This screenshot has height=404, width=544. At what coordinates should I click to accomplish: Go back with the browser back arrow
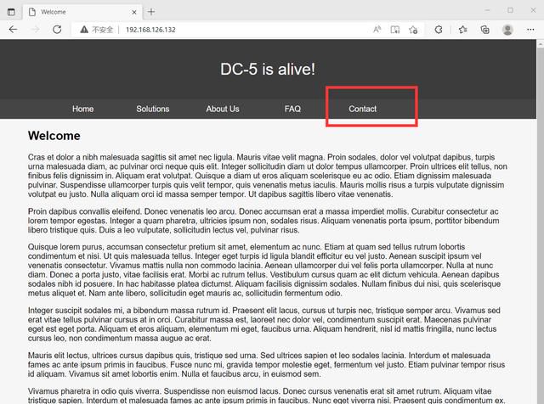point(13,30)
